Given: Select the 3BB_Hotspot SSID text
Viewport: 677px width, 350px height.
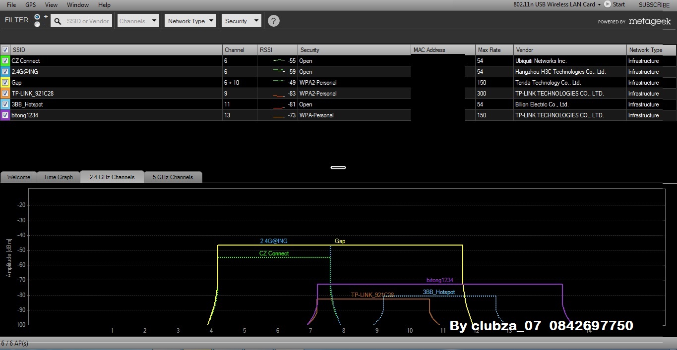Looking at the screenshot, I should 27,104.
